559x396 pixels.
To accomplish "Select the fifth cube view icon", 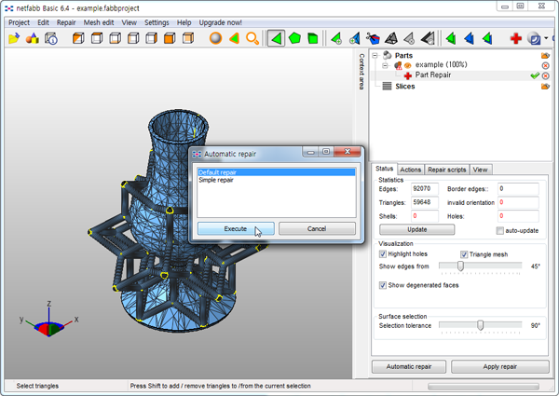I will (x=151, y=38).
